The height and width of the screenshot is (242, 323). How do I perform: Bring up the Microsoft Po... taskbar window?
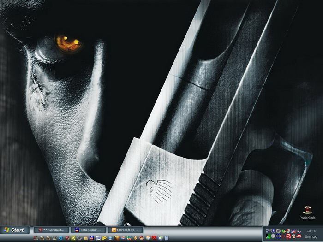tap(125, 230)
